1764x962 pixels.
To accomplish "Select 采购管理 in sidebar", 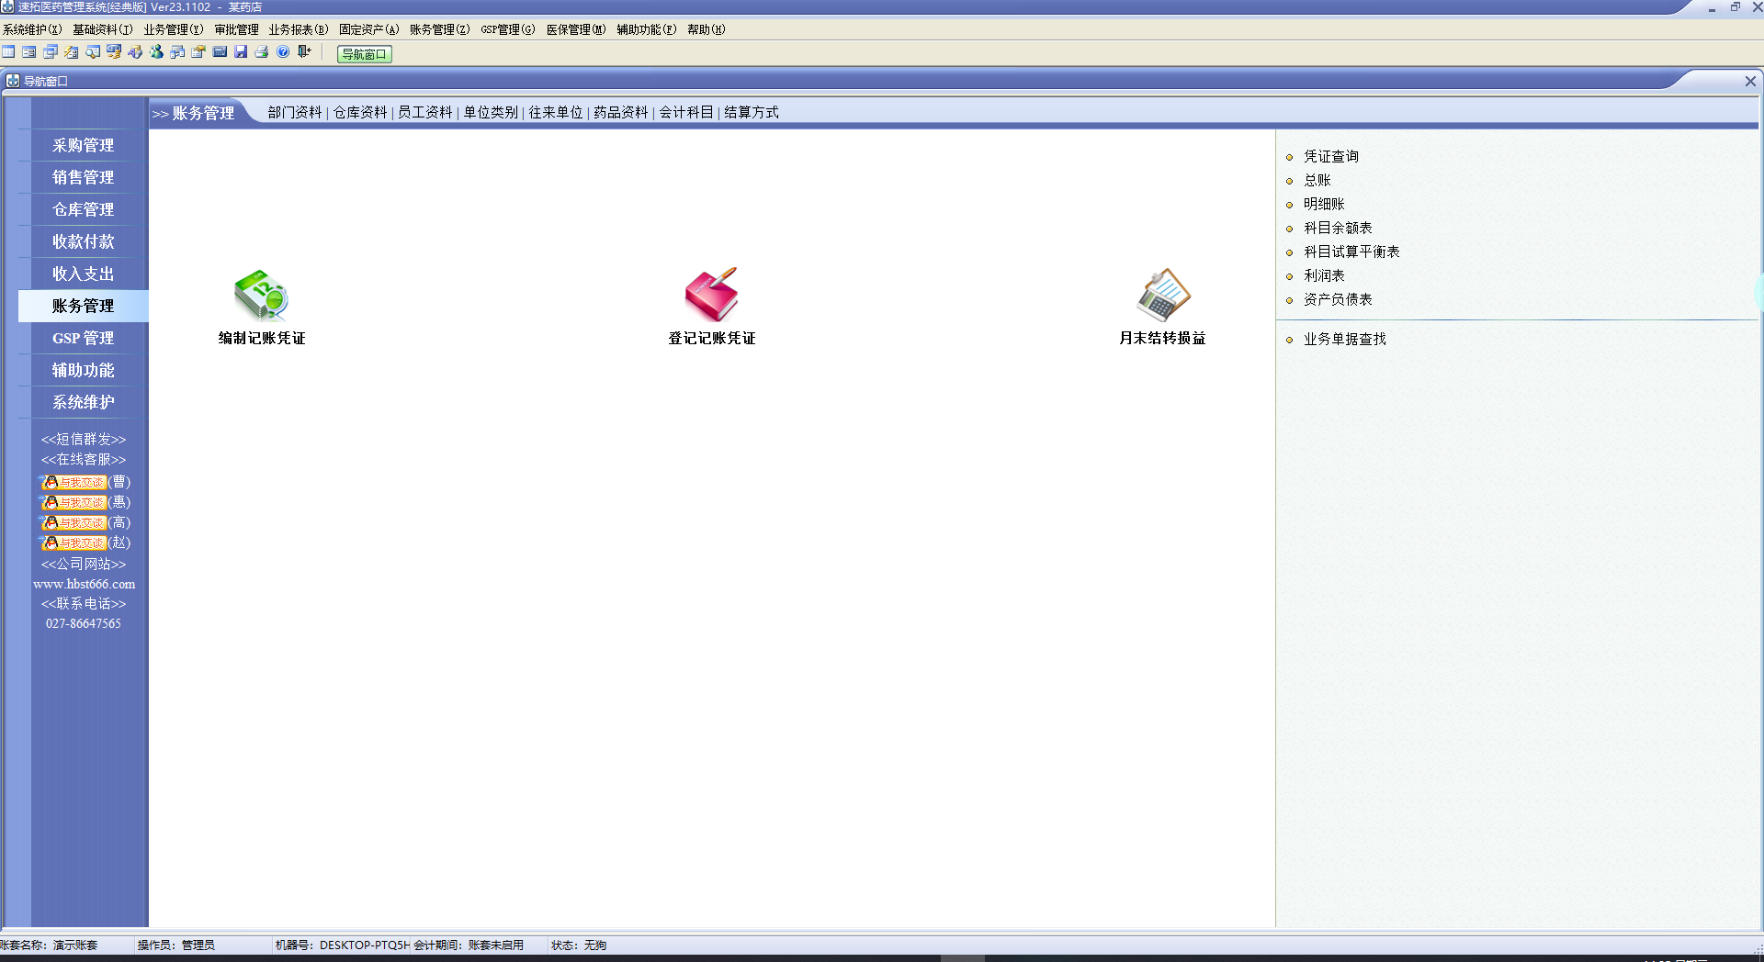I will [x=84, y=145].
